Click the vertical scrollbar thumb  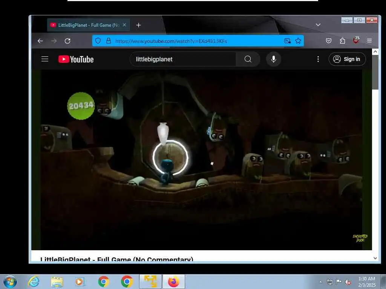click(375, 72)
